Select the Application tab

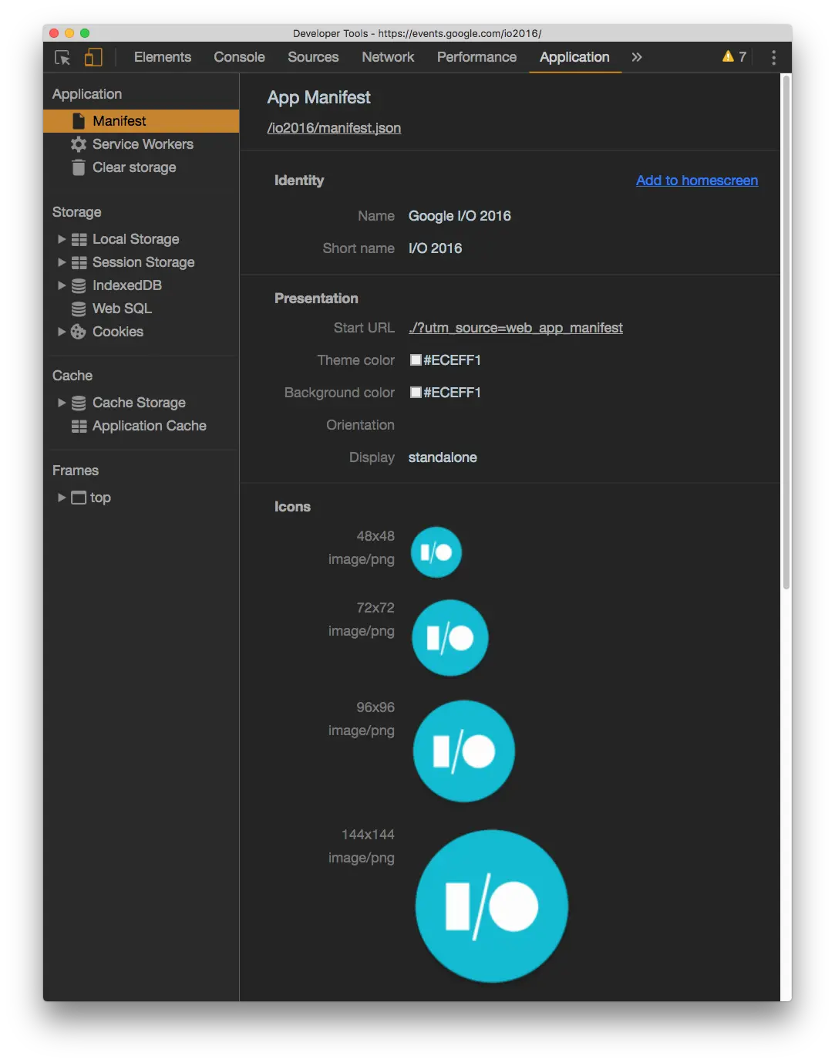(574, 57)
